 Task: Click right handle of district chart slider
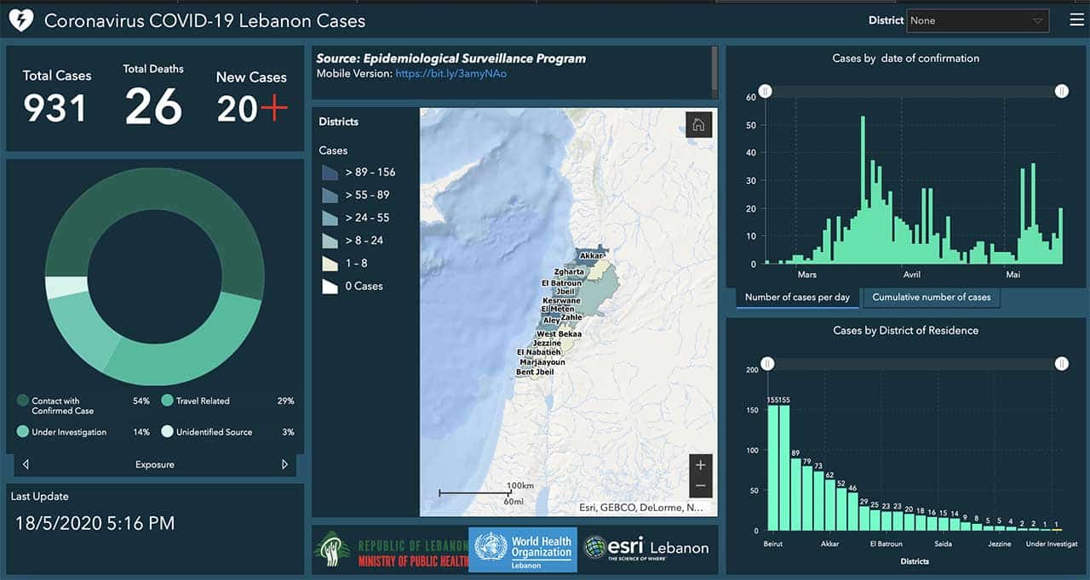[x=1061, y=364]
